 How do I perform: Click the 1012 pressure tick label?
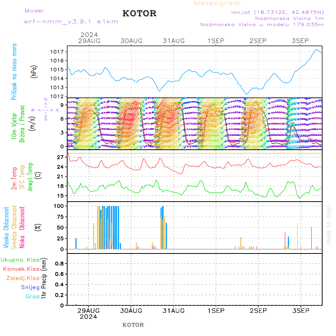57,96
